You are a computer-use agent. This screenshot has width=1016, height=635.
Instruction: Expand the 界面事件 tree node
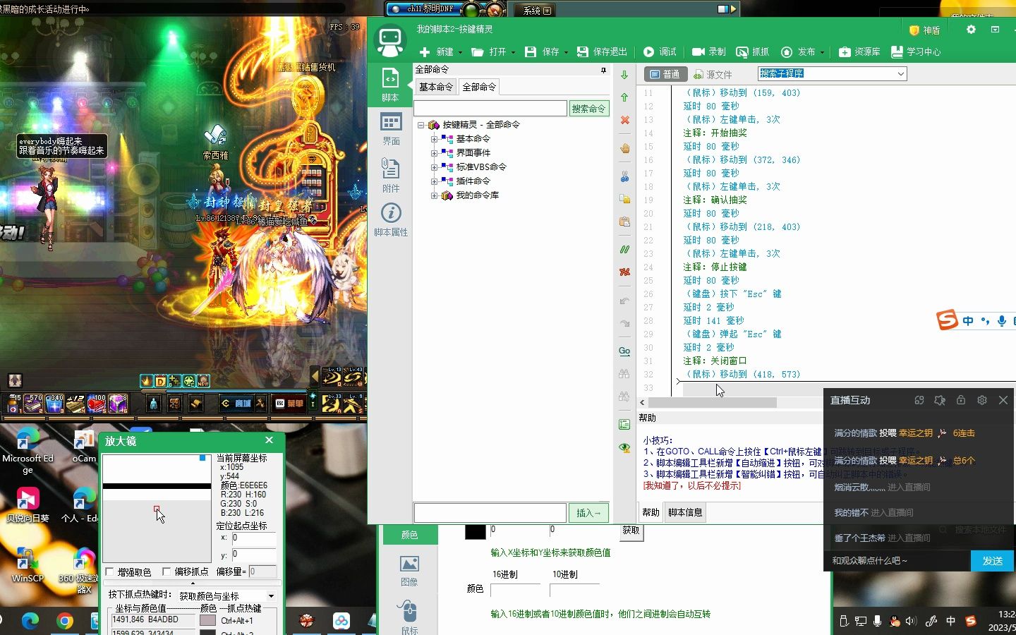[435, 153]
